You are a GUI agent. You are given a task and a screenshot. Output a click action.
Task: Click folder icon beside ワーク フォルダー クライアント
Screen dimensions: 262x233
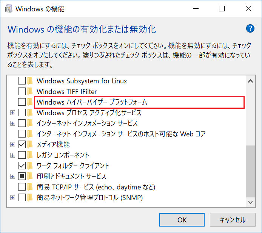[30, 166]
